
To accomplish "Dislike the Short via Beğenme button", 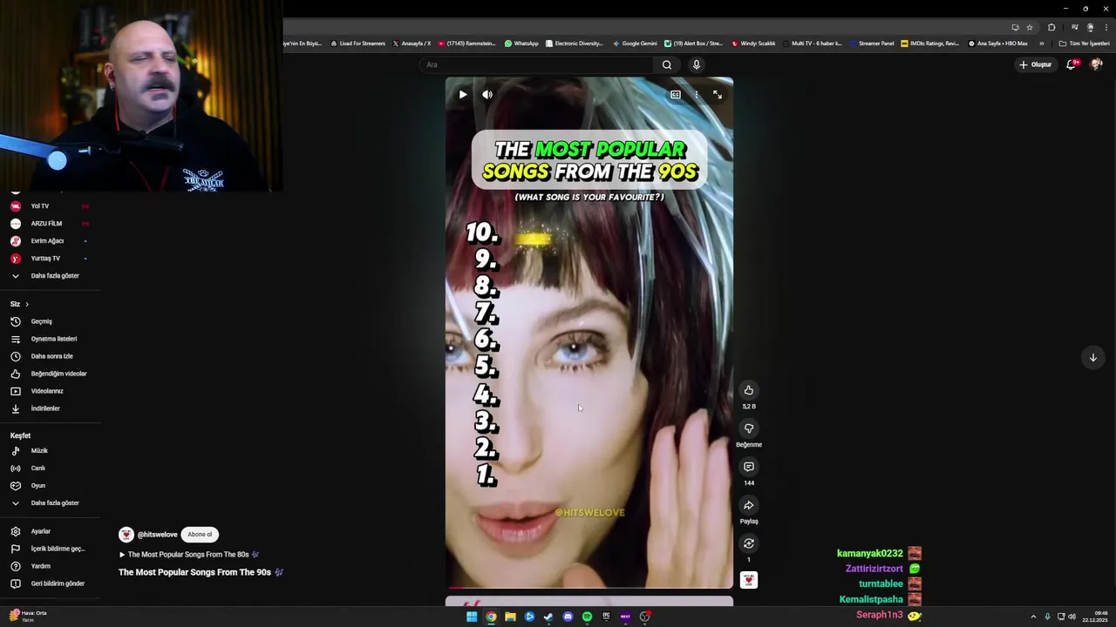I will [x=749, y=428].
